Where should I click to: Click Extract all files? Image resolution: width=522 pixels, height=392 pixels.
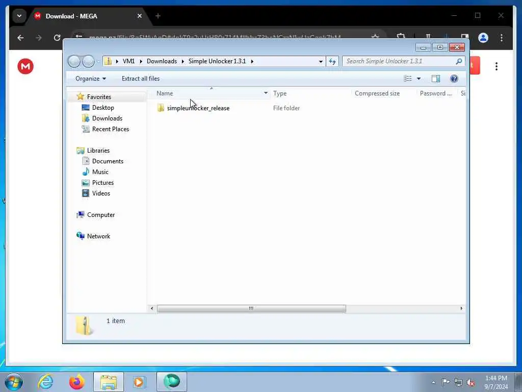pyautogui.click(x=141, y=79)
